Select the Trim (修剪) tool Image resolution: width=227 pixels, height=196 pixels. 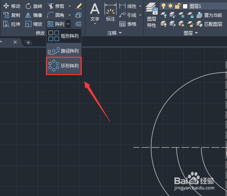tap(56, 6)
